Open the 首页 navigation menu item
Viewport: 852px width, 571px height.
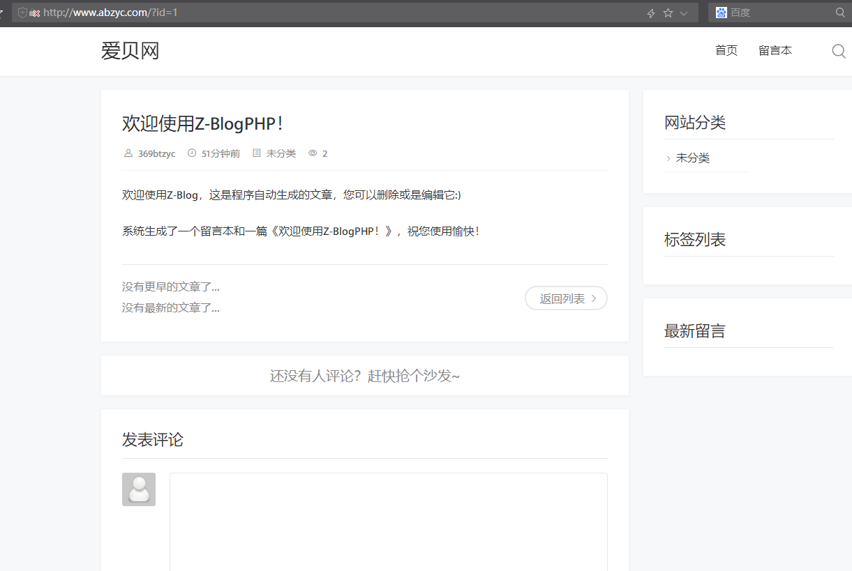726,50
